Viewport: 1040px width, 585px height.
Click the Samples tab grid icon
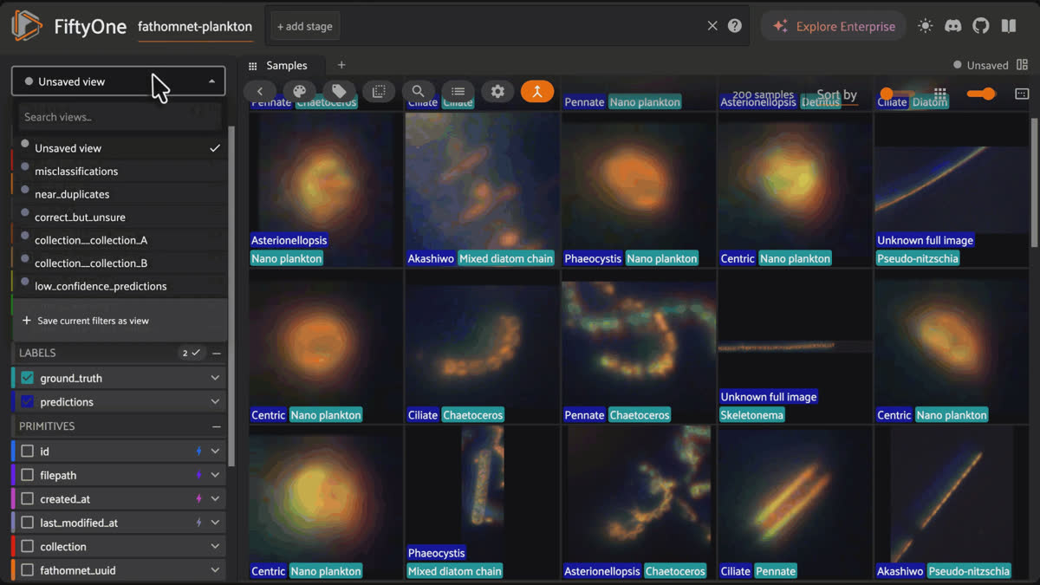[253, 66]
